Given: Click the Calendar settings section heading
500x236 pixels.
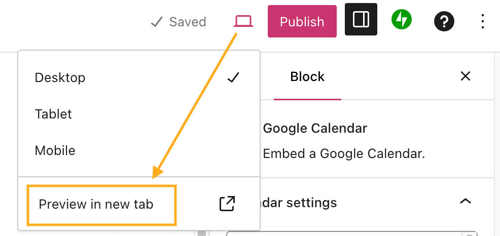Looking at the screenshot, I should 299,203.
